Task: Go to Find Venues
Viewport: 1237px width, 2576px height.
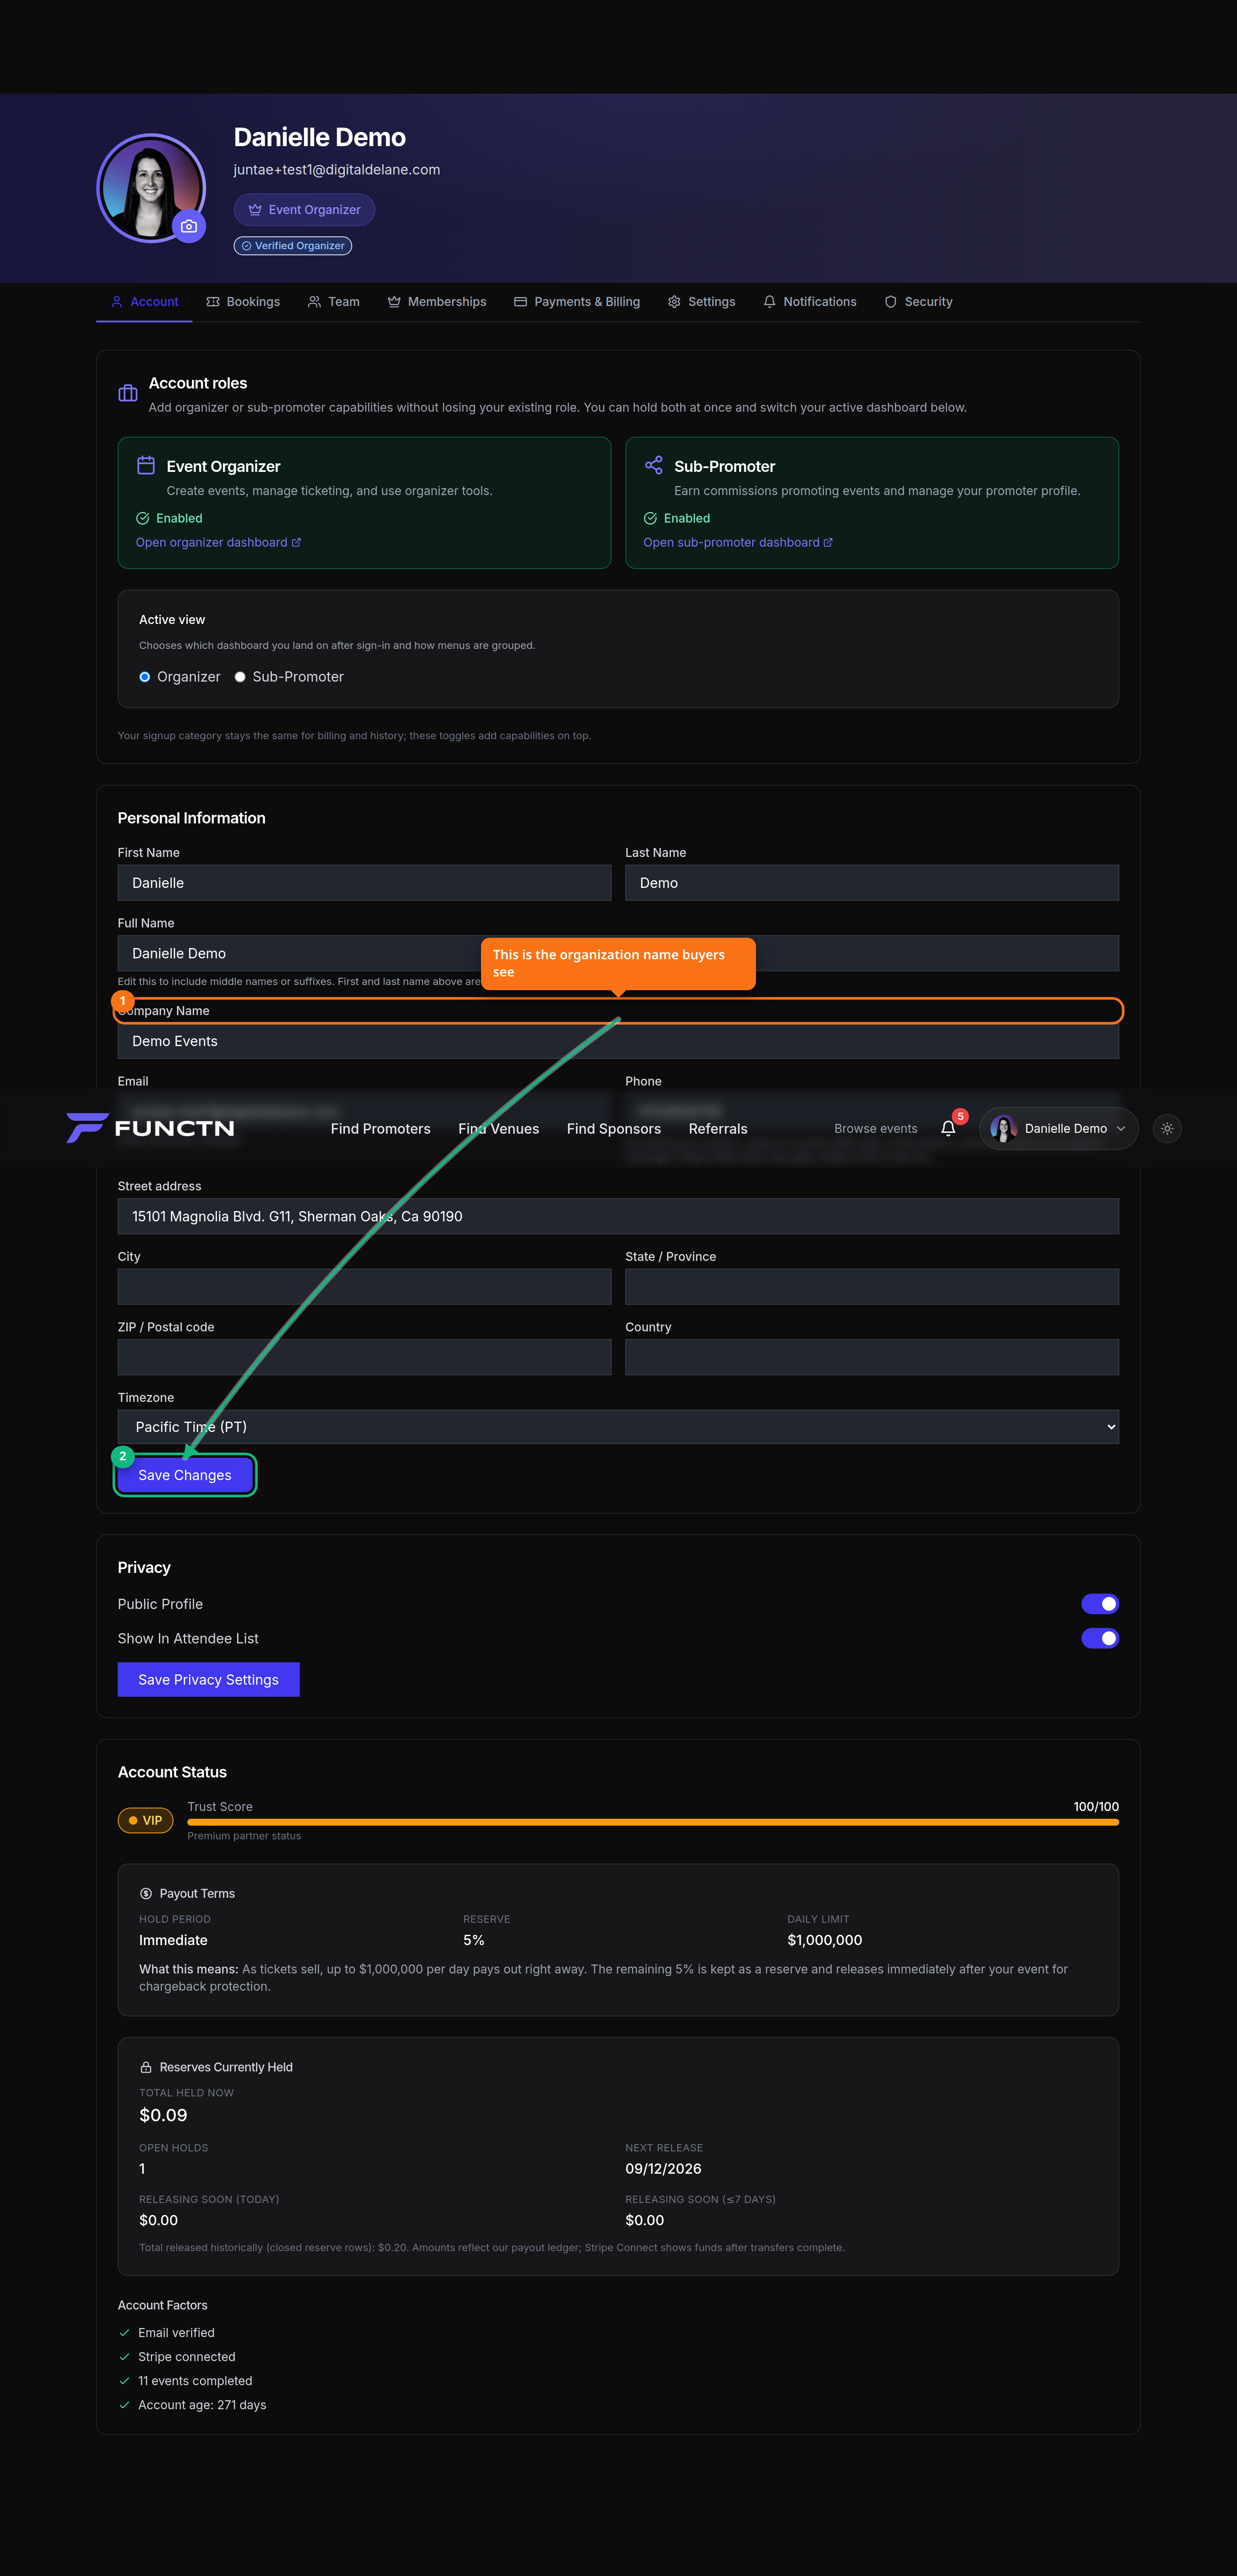Action: pyautogui.click(x=499, y=1129)
